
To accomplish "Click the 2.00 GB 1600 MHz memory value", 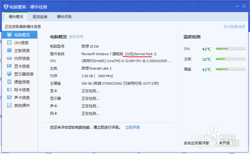I will [97, 76].
